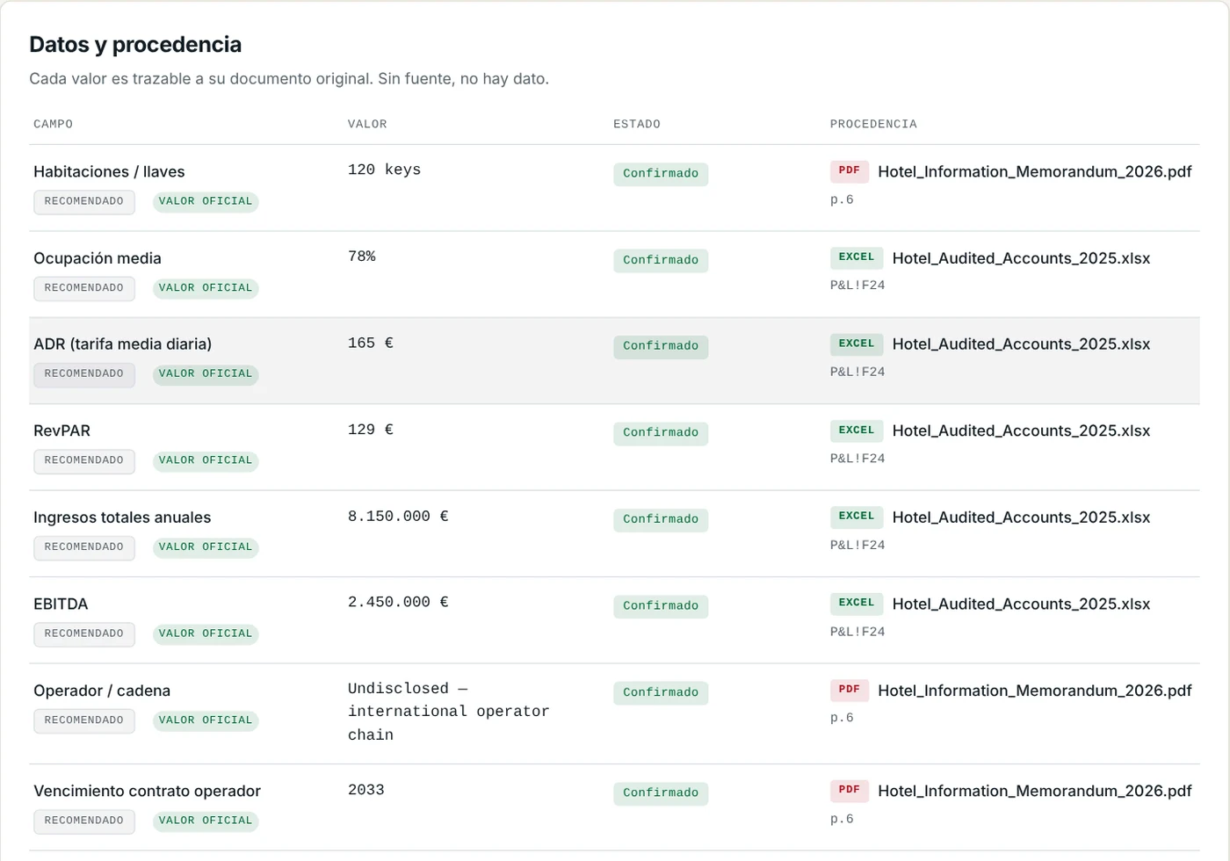The height and width of the screenshot is (861, 1230).
Task: Open Hotel_Audited_Accounts_2025.xlsx in Ingresos totales row
Action: [1021, 517]
